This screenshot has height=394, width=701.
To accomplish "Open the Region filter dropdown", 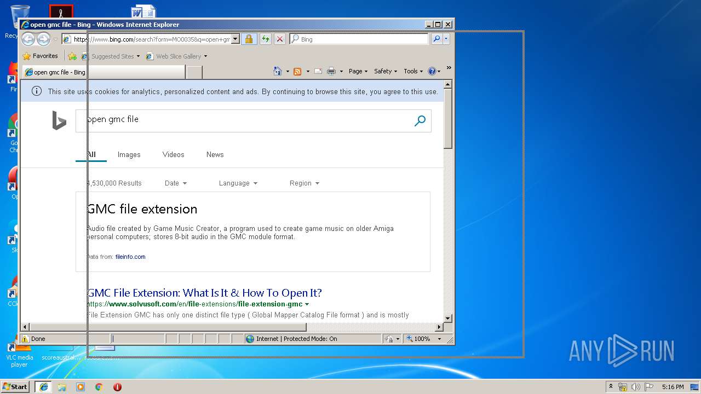I will coord(304,183).
